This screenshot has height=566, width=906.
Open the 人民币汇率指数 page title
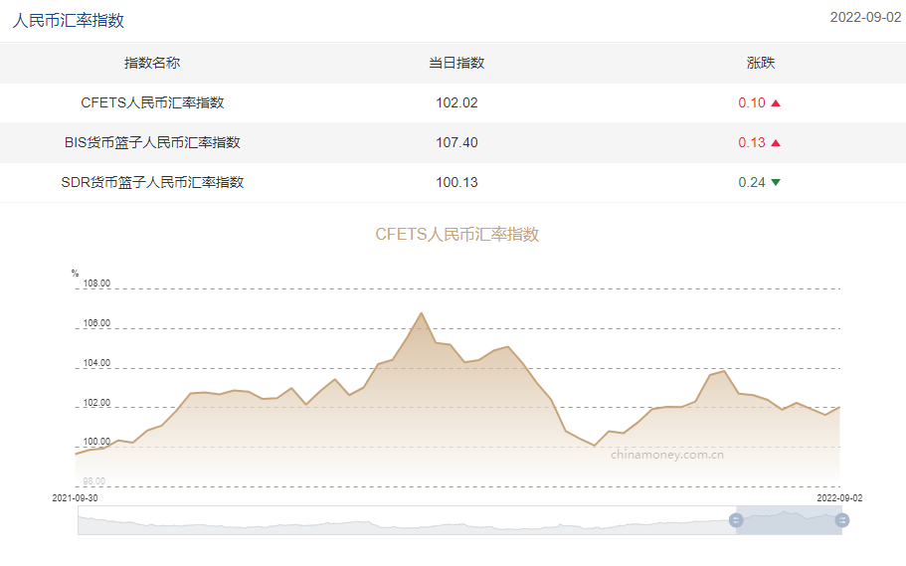point(69,21)
